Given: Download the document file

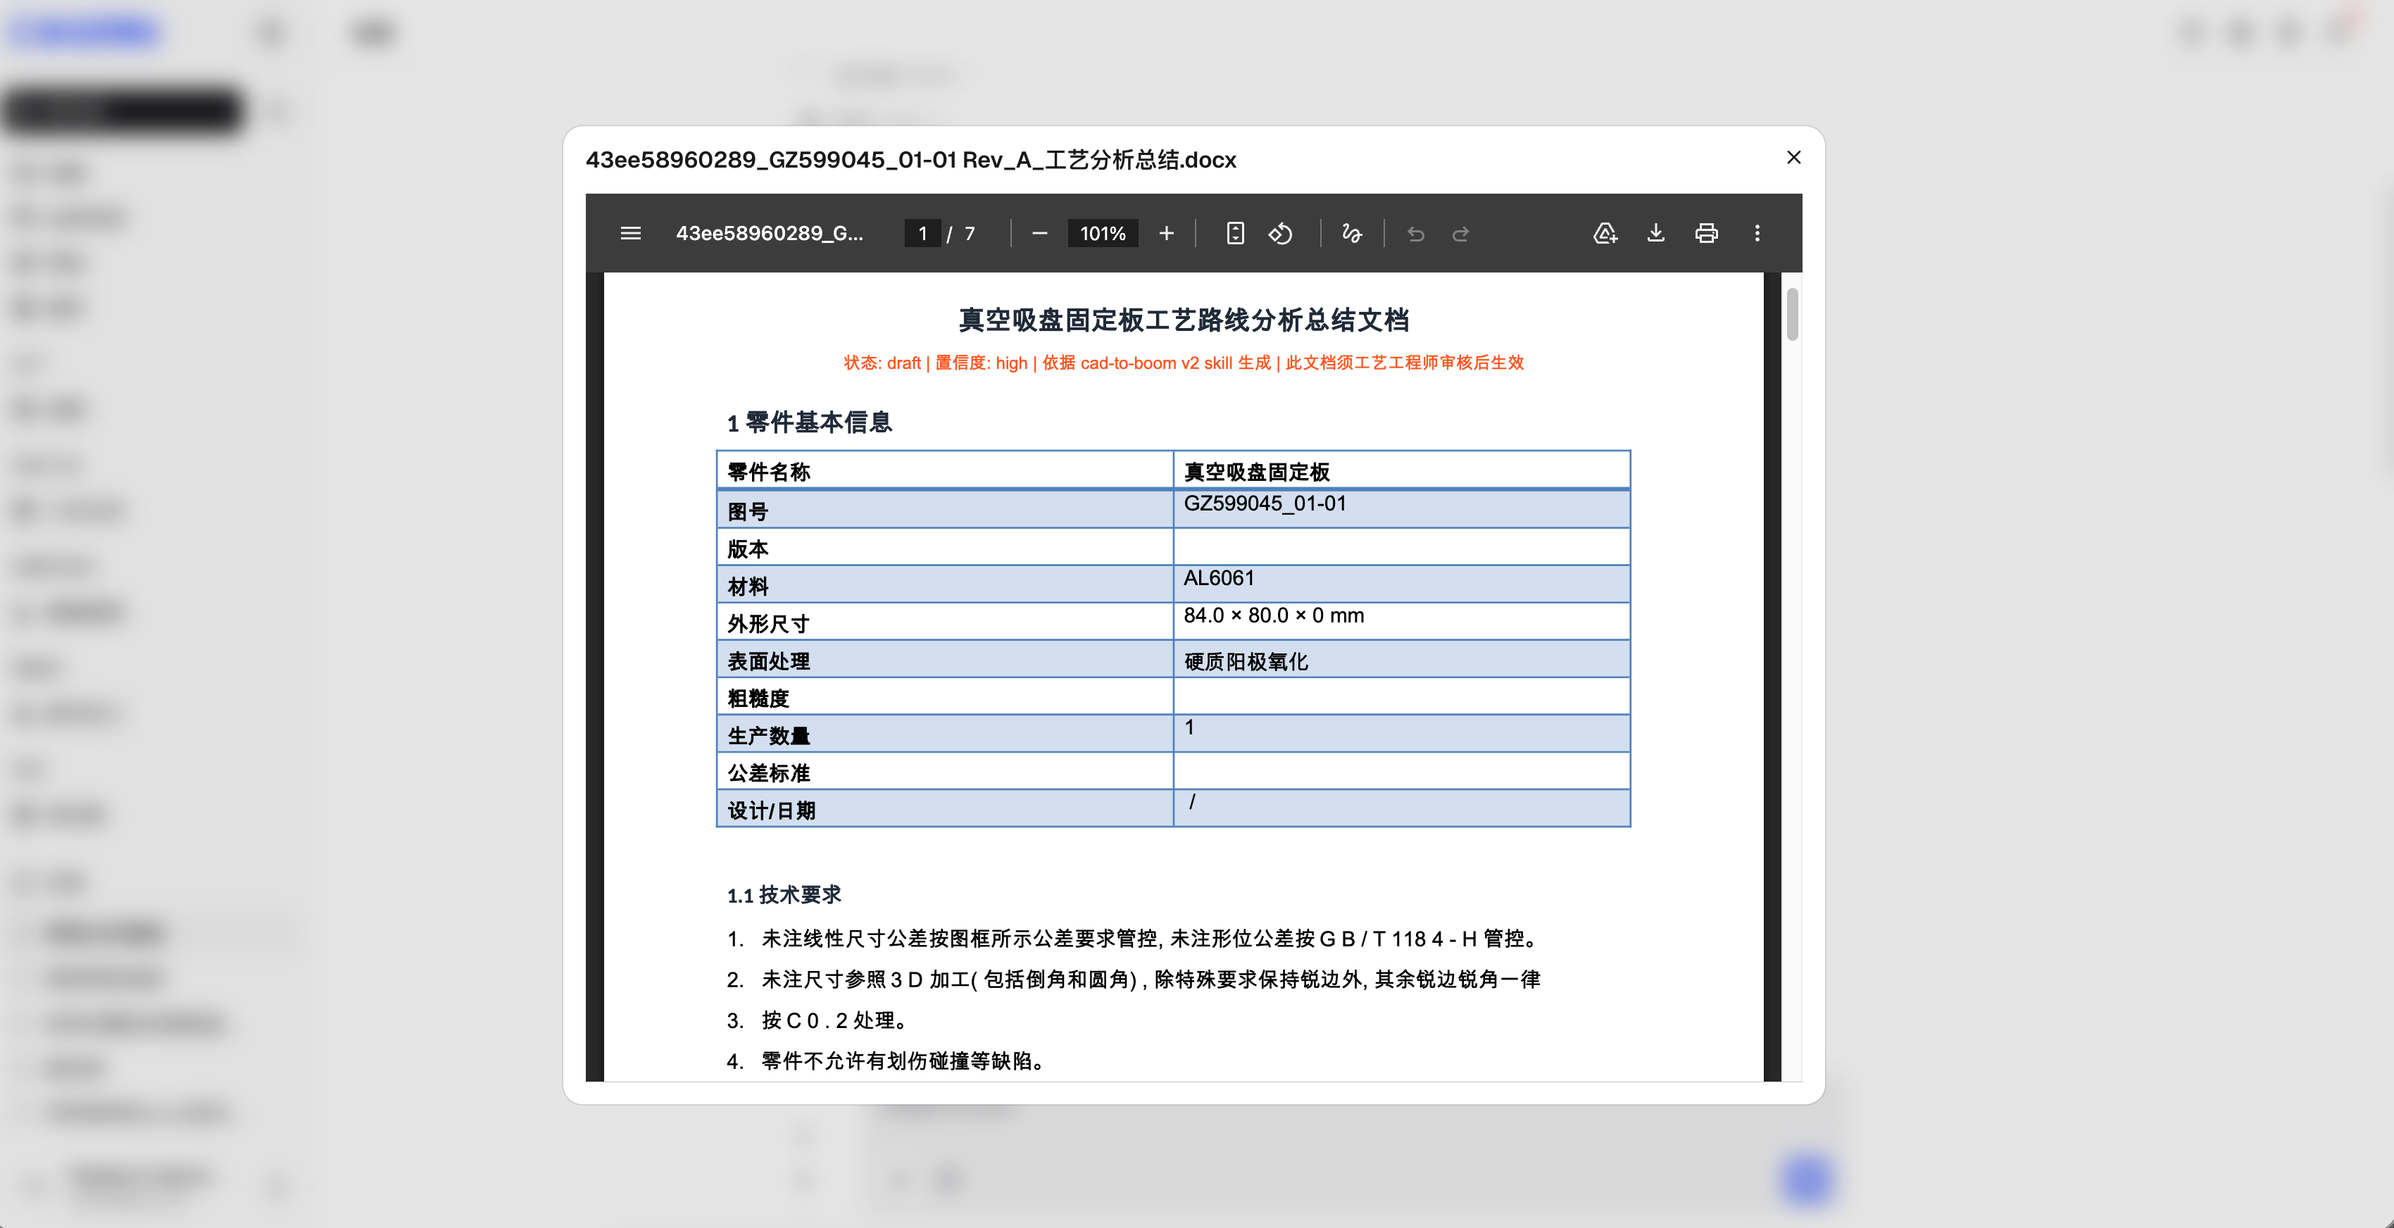Looking at the screenshot, I should click(1656, 233).
